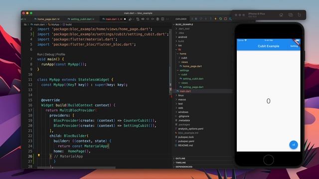Click the unsaved dot on main.dart tab

(x=125, y=19)
